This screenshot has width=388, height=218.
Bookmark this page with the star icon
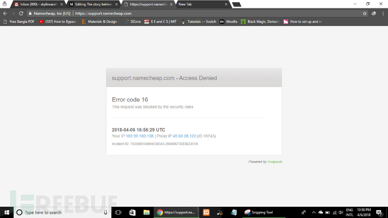pyautogui.click(x=364, y=13)
